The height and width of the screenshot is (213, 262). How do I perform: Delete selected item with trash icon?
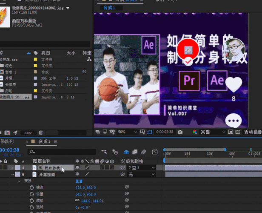(x=40, y=132)
